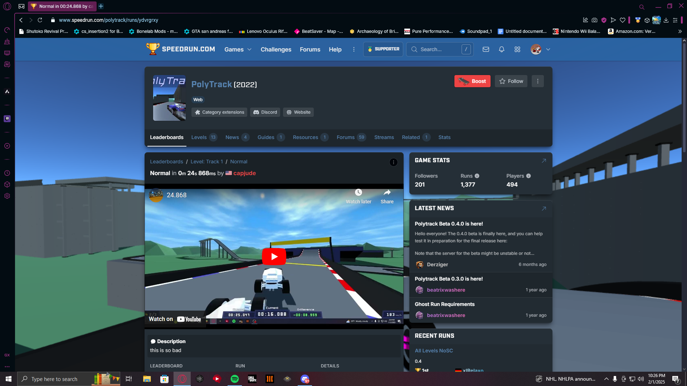Click the red Boost button

click(472, 81)
